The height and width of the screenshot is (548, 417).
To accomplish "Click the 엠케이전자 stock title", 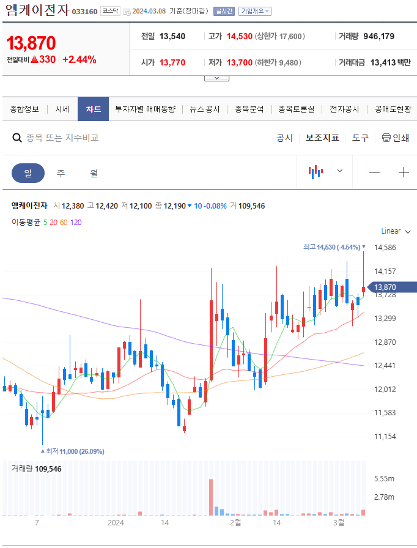I will coord(38,10).
